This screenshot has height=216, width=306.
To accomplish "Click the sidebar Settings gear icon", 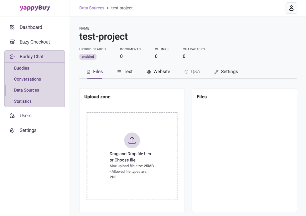I will tap(12, 130).
